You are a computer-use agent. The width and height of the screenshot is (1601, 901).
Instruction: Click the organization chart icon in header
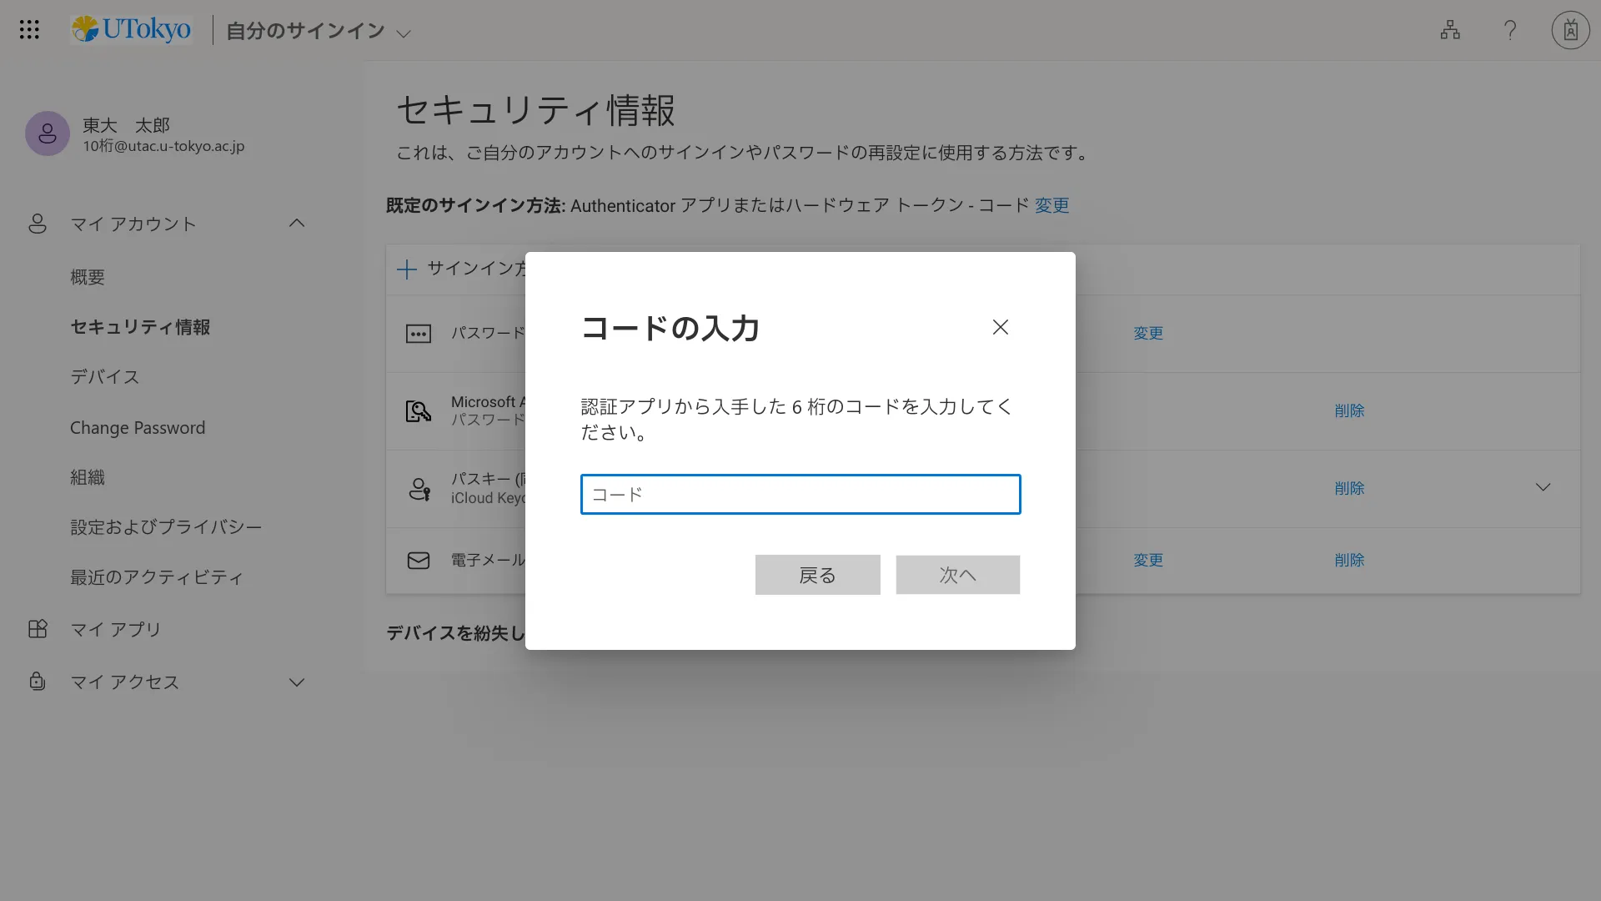pos(1450,30)
